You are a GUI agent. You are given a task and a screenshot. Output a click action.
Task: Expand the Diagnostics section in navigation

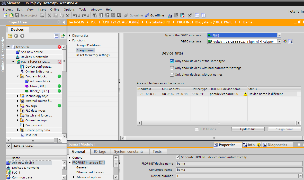pos(70,35)
